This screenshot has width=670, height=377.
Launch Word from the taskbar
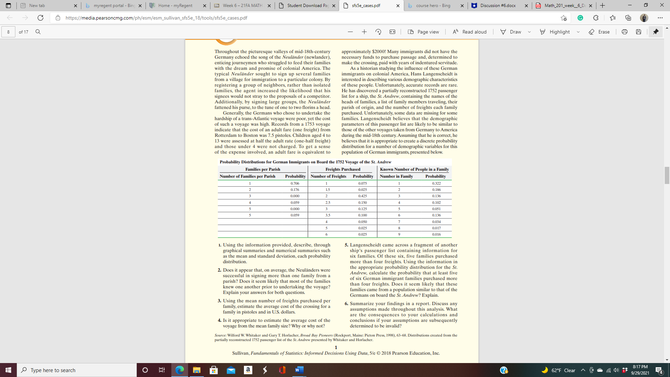(x=299, y=370)
